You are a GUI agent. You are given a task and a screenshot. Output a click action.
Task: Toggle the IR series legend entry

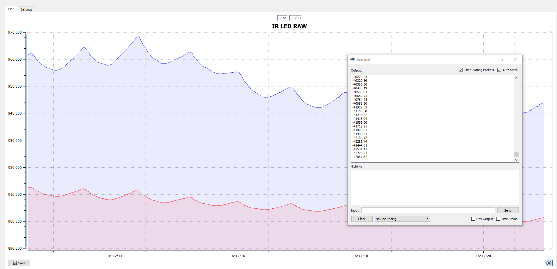(282, 18)
